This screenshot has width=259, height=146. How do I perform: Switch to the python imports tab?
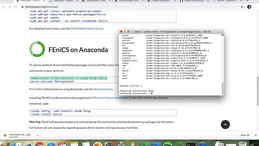(227, 1)
